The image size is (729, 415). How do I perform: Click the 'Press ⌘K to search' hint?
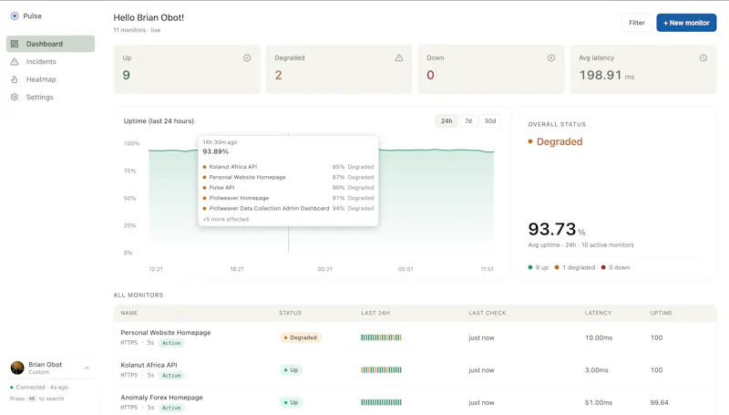point(37,399)
